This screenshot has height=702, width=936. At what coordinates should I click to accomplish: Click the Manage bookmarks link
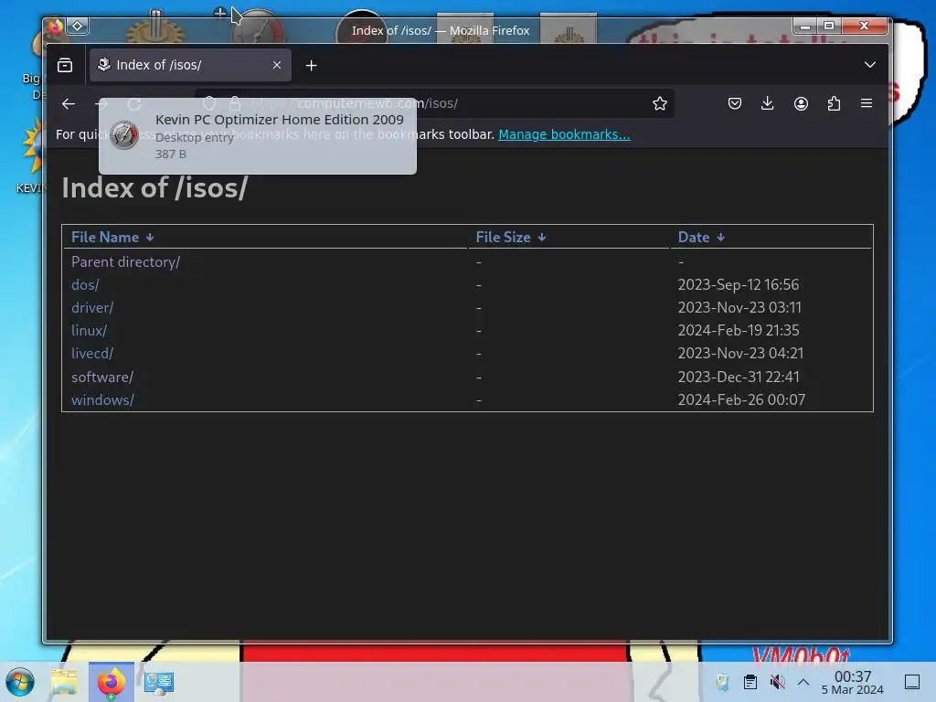564,134
